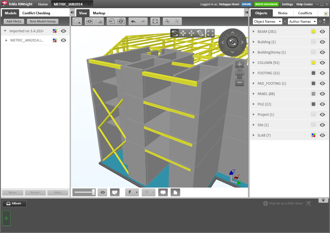This screenshot has height=233, width=330.
Task: Toggle visibility of COLUMN objects
Action: (322, 63)
